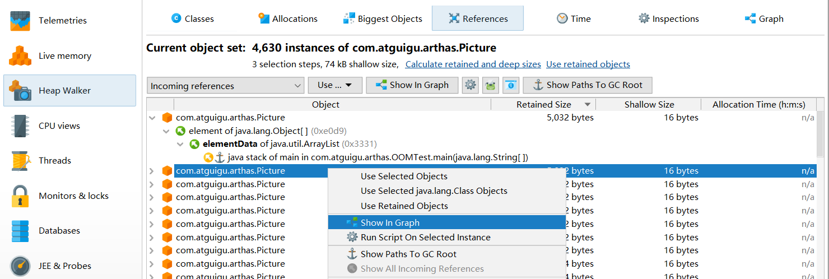Open the Databases section

pos(59,230)
